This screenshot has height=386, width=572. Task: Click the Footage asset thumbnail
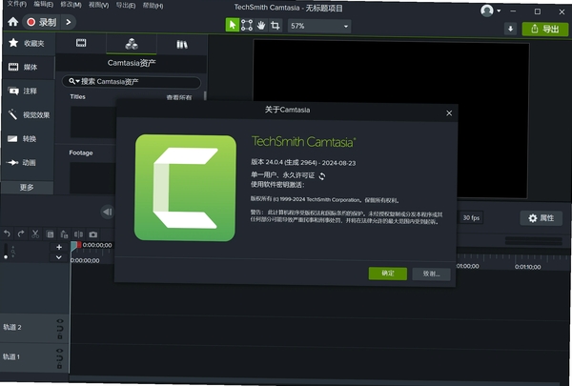click(92, 178)
